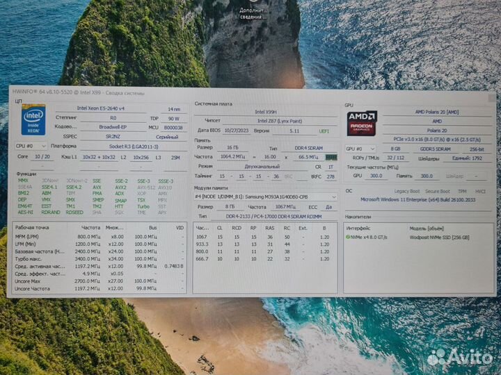Click the stepping value R0
The width and height of the screenshot is (501, 375).
coord(113,118)
